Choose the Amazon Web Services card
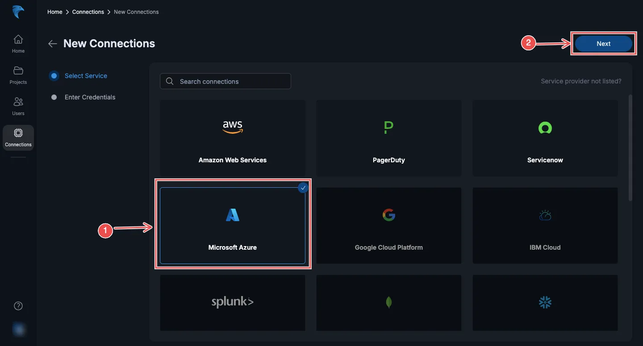 [233, 138]
